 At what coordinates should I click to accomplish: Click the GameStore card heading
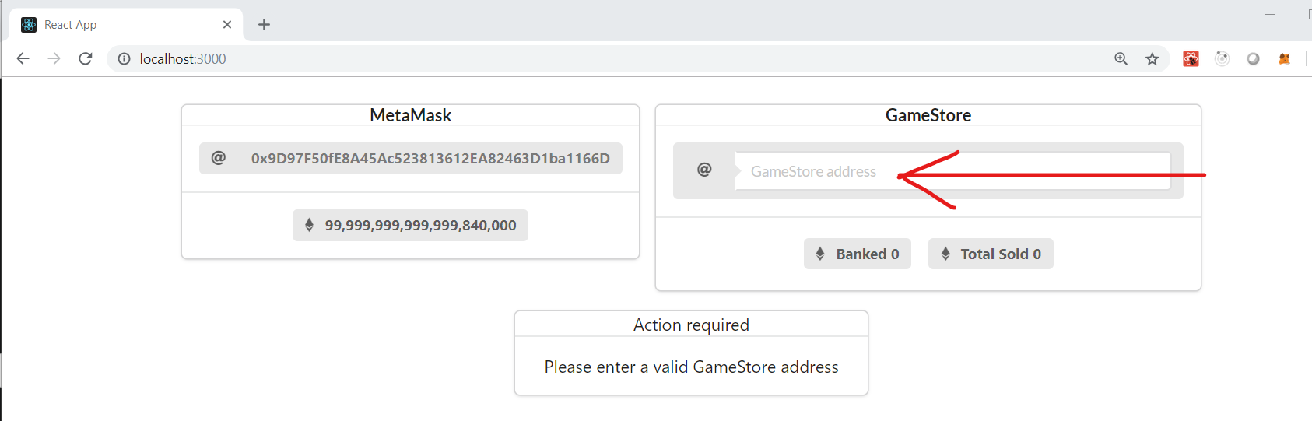928,115
